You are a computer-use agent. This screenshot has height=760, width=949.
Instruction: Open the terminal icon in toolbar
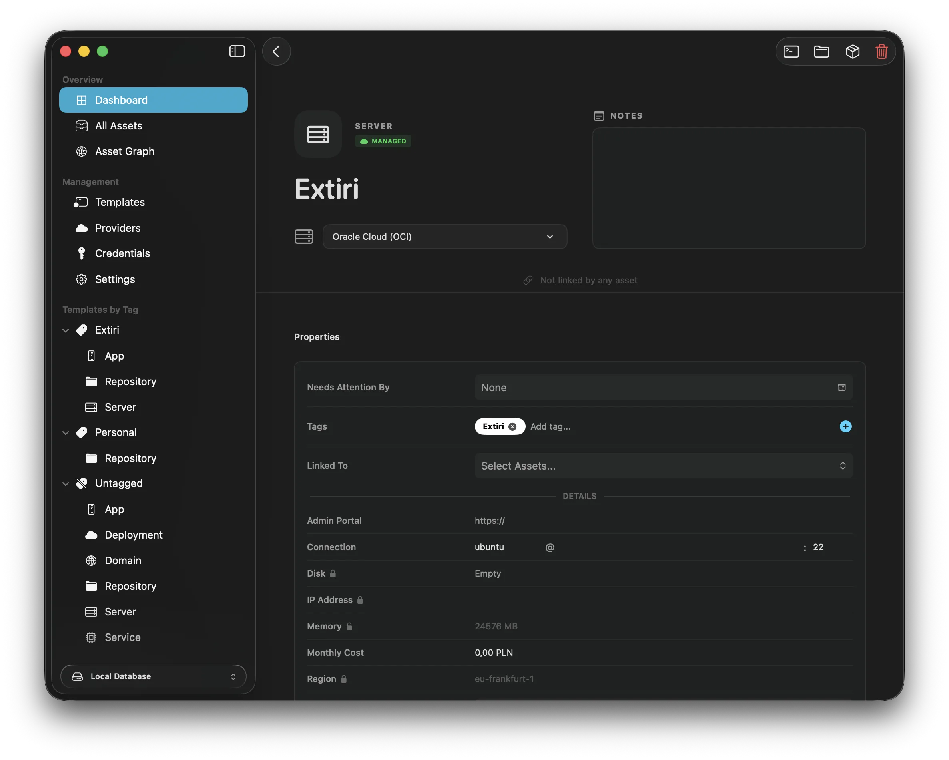pyautogui.click(x=791, y=52)
